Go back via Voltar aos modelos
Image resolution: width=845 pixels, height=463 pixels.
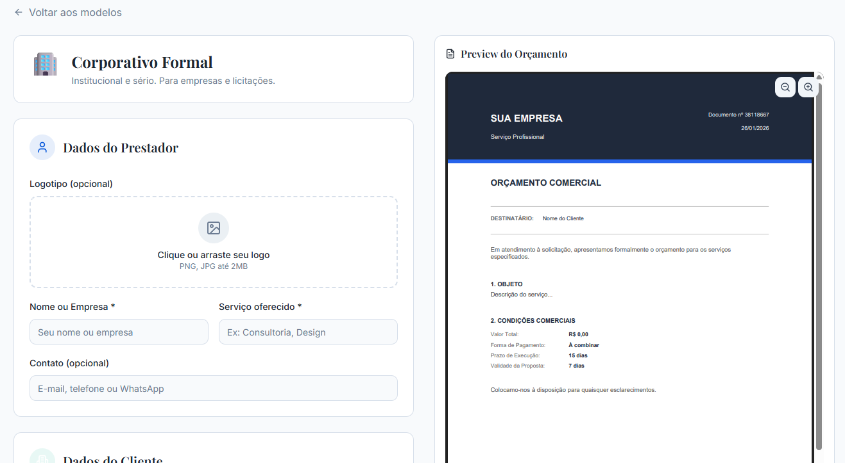[x=68, y=12]
